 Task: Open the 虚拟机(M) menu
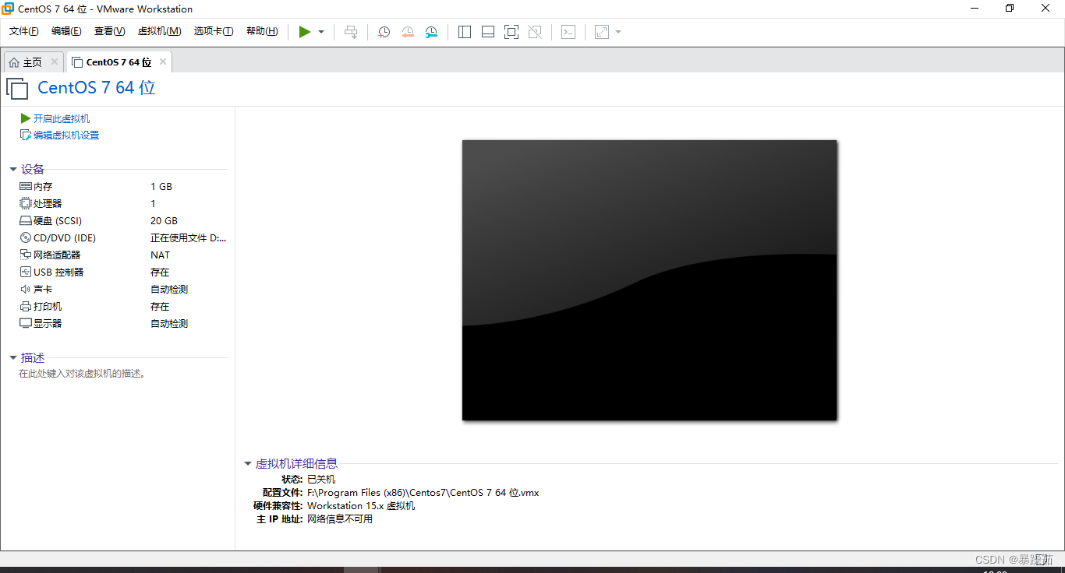pos(159,32)
